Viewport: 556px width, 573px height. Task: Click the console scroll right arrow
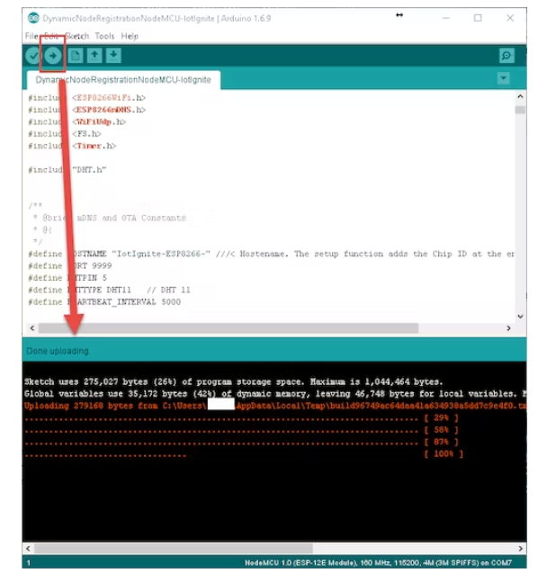coord(521,549)
